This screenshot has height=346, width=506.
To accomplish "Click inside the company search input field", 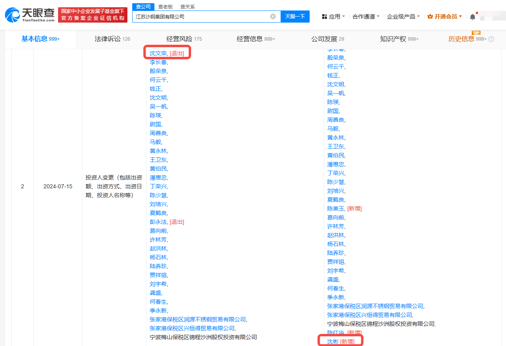I will (x=202, y=16).
